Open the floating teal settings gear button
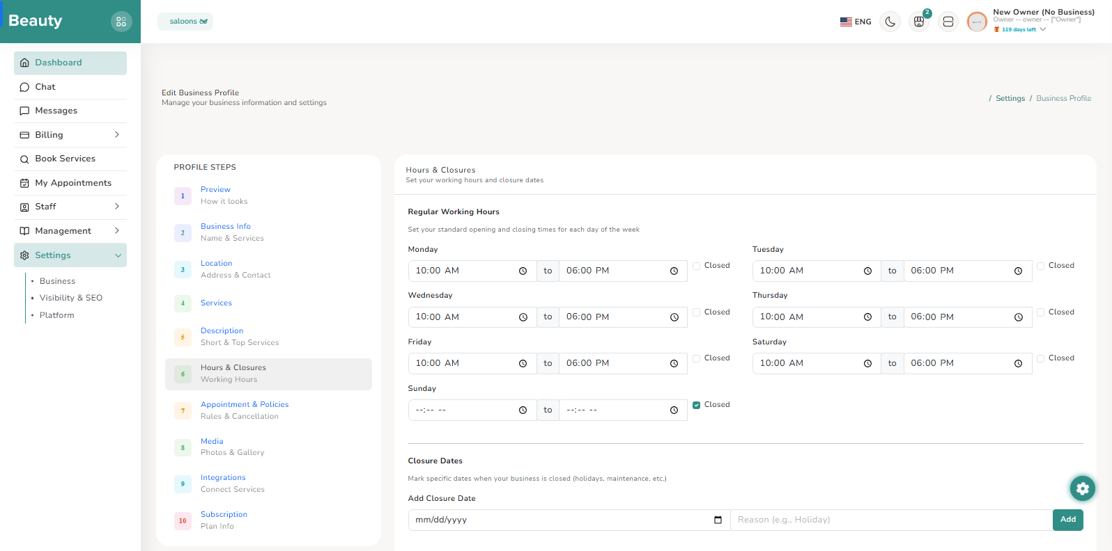The width and height of the screenshot is (1112, 551). coord(1082,488)
